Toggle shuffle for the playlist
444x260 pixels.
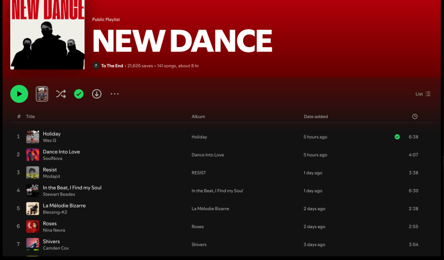61,94
